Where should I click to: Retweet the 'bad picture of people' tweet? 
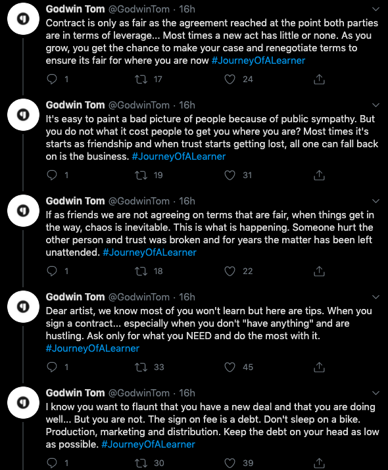[141, 175]
